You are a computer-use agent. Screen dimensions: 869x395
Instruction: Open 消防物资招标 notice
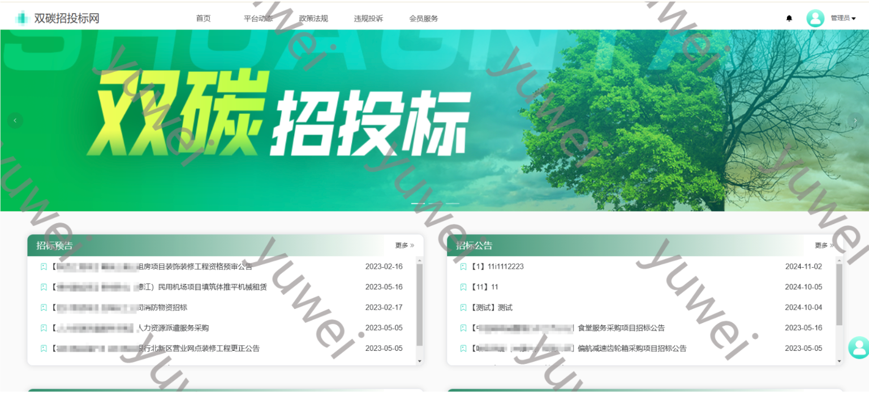pyautogui.click(x=119, y=307)
